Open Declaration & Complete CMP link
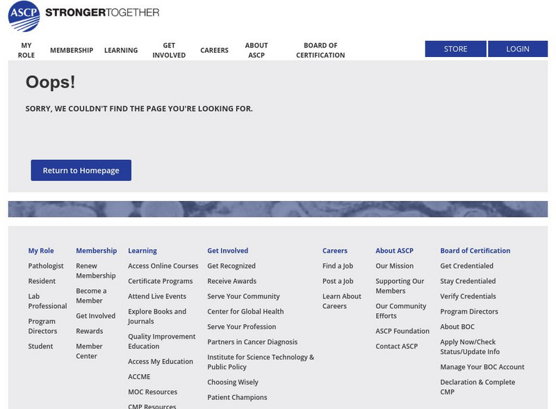This screenshot has width=556, height=409. (477, 387)
